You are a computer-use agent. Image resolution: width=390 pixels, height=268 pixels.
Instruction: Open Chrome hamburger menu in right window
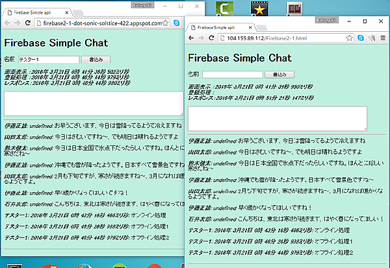383,38
